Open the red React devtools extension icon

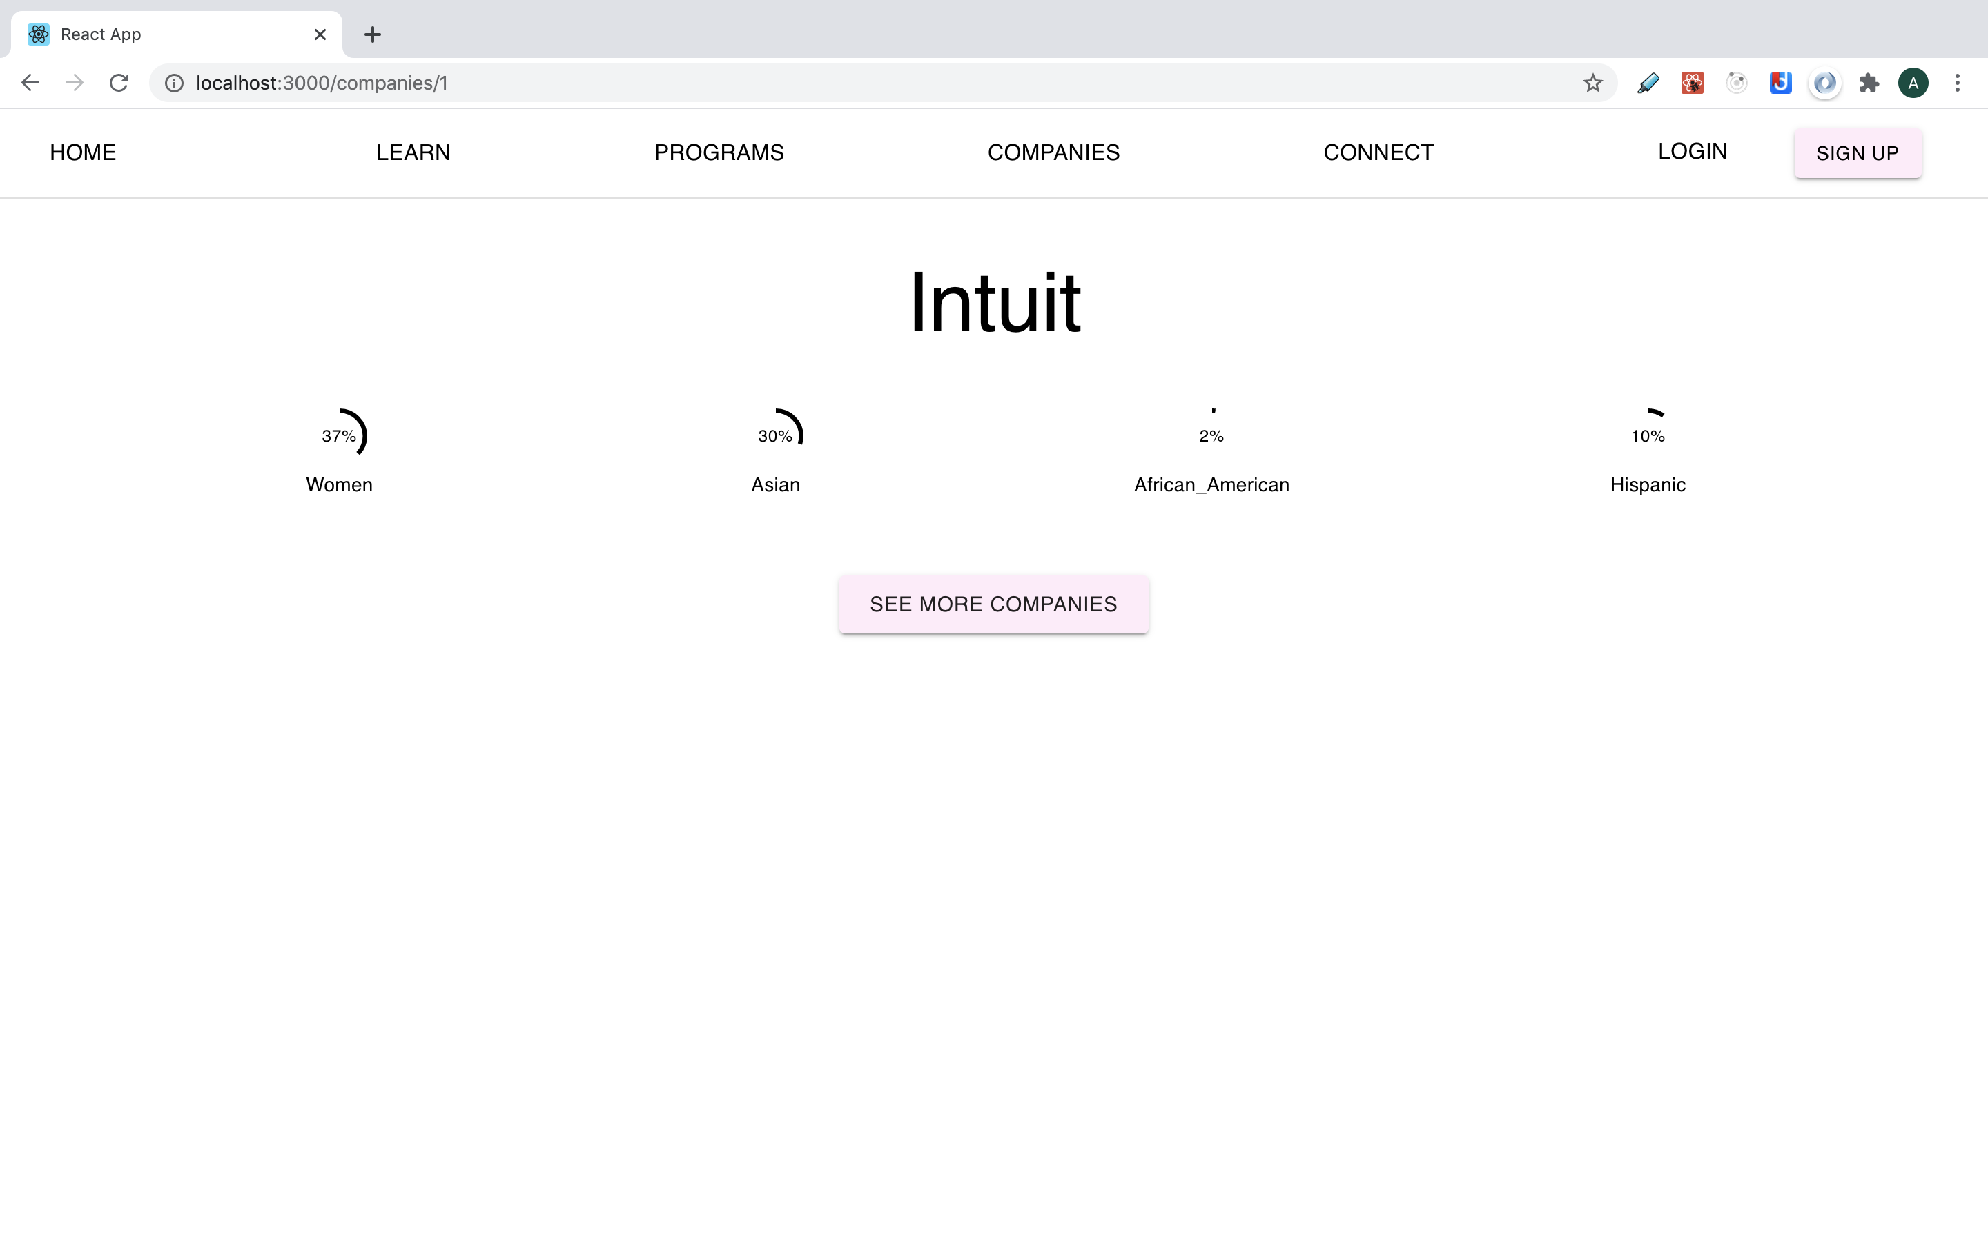1693,83
